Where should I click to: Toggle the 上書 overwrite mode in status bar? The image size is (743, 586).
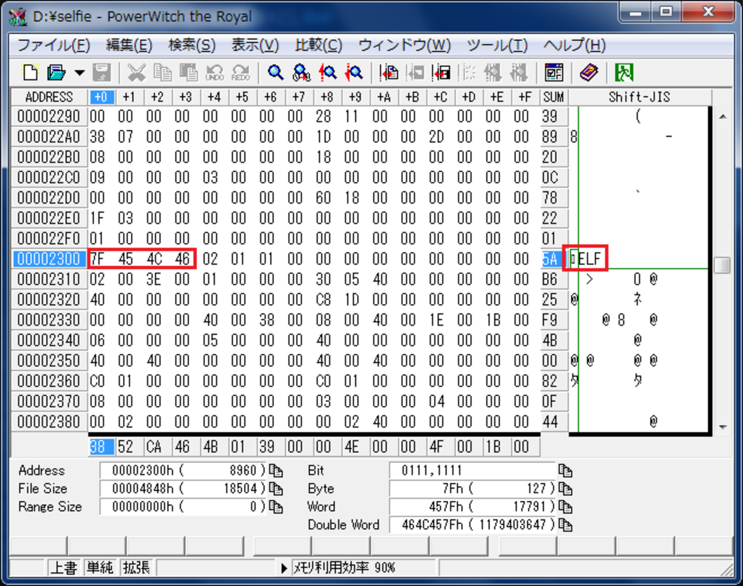pyautogui.click(x=63, y=568)
